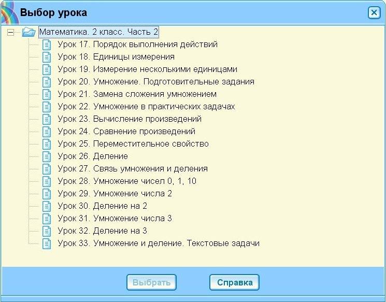The image size is (386, 302).
Task: Select Урок 19. Измерение несколькими единицами
Action: 148,69
